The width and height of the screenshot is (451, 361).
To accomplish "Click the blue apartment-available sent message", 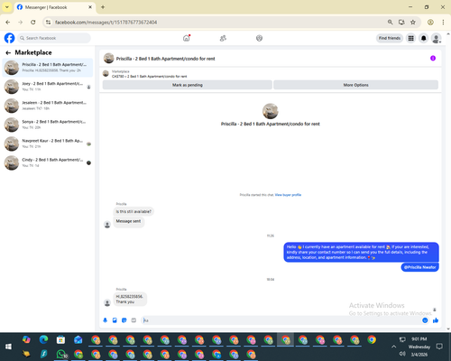I will [361, 252].
